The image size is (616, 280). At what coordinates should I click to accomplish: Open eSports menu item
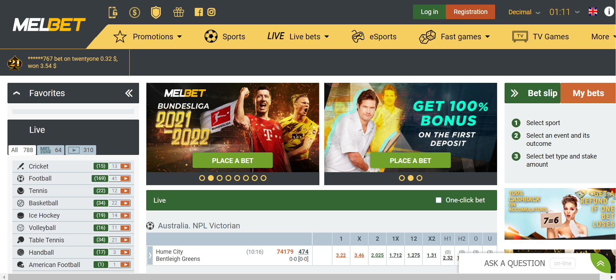[374, 37]
